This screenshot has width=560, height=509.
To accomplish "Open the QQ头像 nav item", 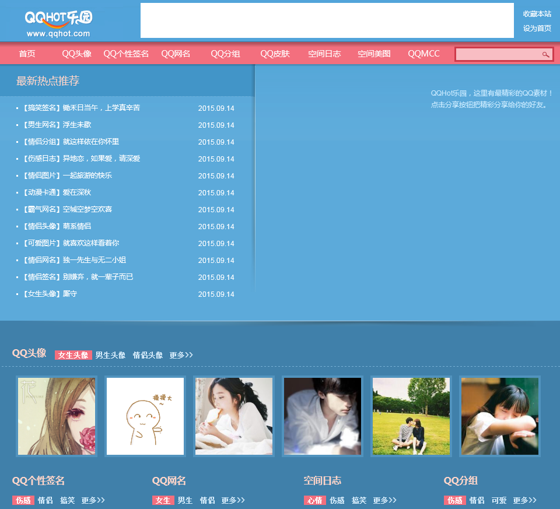I will coord(77,54).
